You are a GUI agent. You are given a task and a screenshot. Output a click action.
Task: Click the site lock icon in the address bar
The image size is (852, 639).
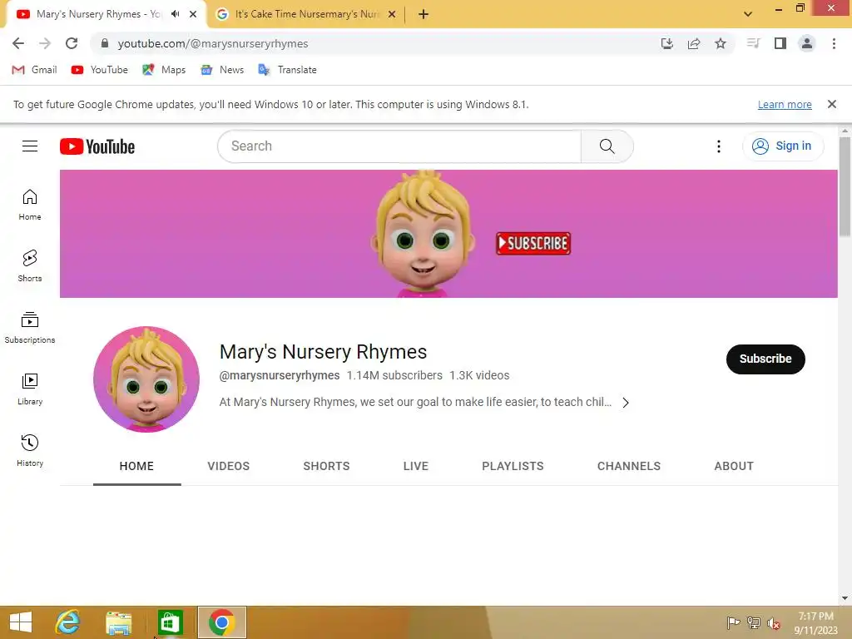(105, 43)
